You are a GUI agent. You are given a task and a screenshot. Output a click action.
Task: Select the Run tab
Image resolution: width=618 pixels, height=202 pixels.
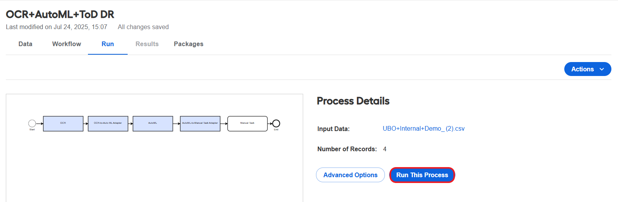pos(108,44)
